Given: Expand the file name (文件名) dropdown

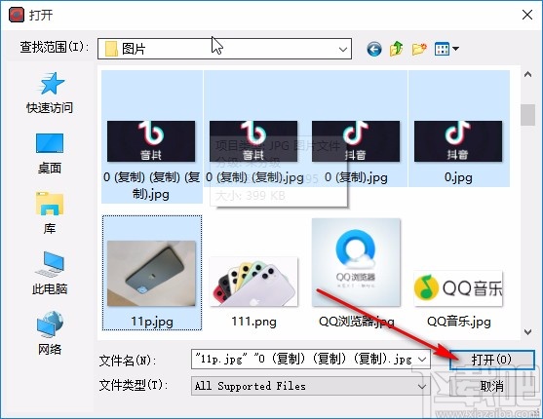Looking at the screenshot, I should (x=422, y=360).
